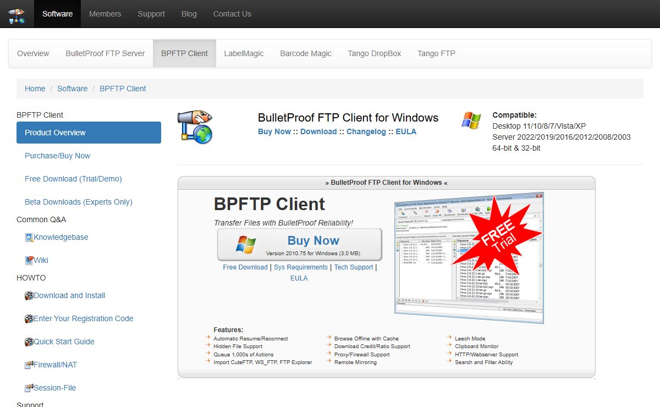Click 'Download Credit/Ratio Support' feature text
Viewport: 660px width, 407px height.
(x=372, y=346)
